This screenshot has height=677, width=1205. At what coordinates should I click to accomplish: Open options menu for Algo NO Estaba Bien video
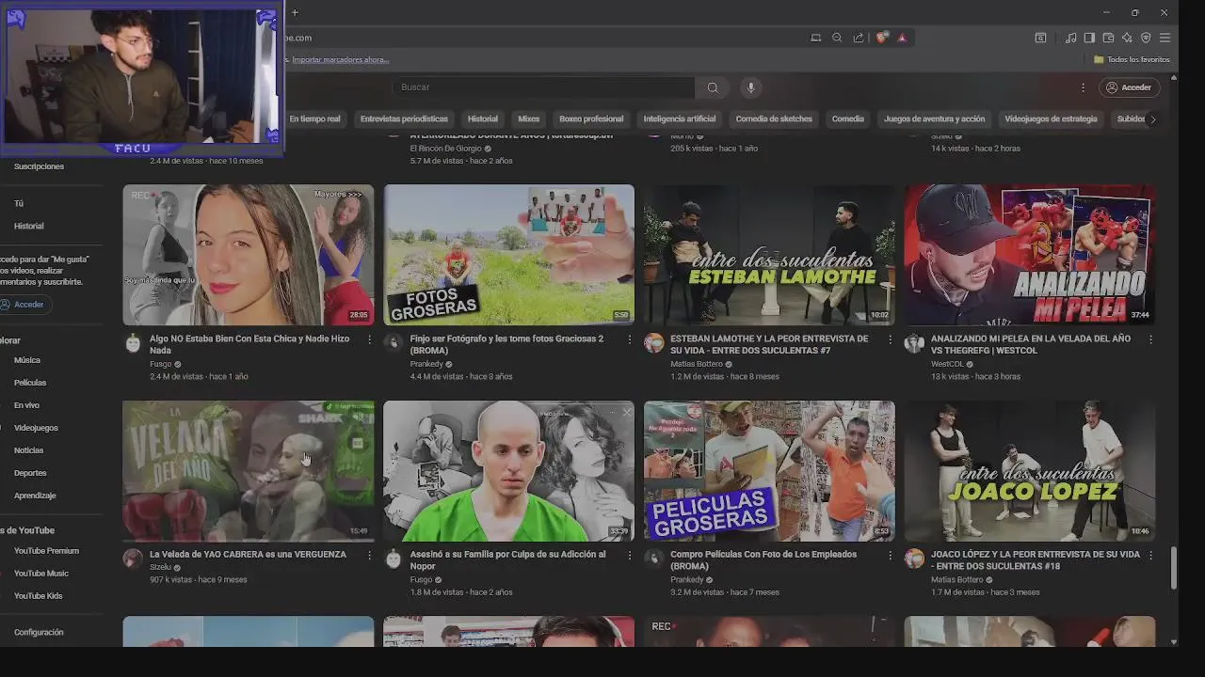coord(369,339)
